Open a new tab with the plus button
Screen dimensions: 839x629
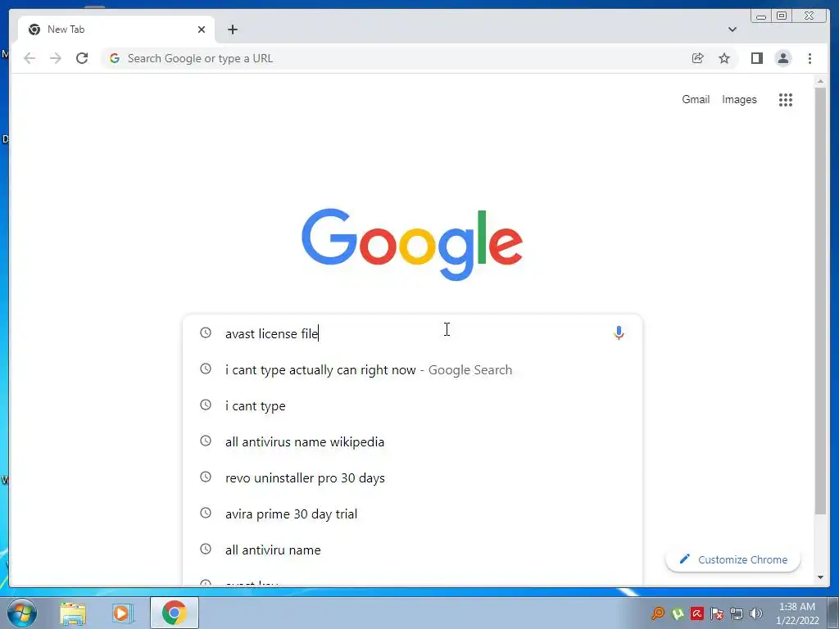(232, 29)
